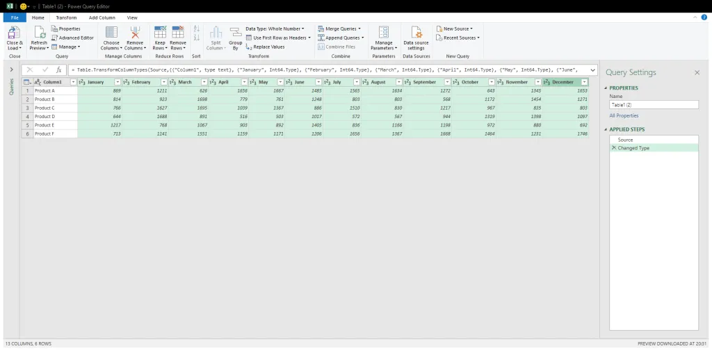The image size is (712, 351).
Task: Open the Manage dropdown in Query group
Action: (x=66, y=47)
